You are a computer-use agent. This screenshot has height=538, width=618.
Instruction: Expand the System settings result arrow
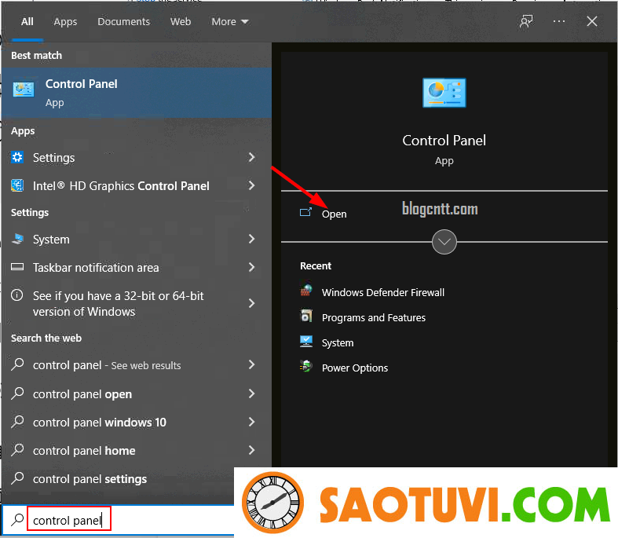pyautogui.click(x=251, y=239)
